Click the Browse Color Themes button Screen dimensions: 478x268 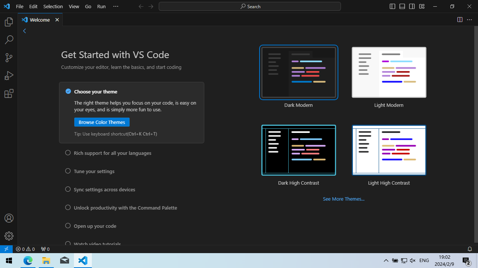[x=102, y=122]
